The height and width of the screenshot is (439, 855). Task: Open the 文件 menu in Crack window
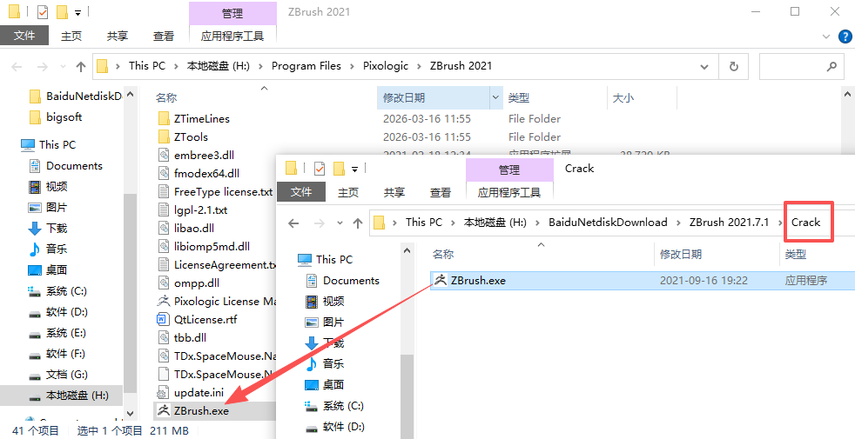point(301,192)
